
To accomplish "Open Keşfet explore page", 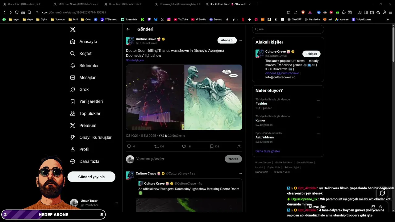I will click(81, 53).
